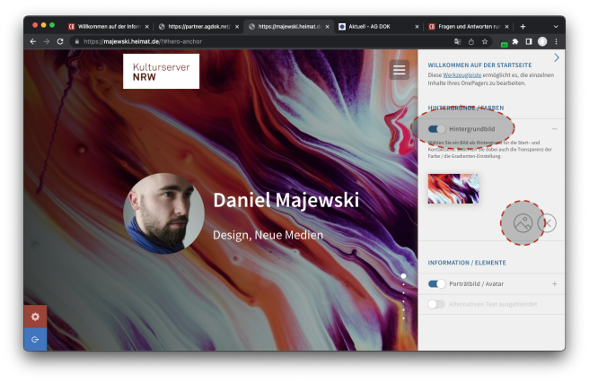Screen dimensions: 589x382
Task: Switch to the Fragen und Antworten tab
Action: [x=467, y=27]
